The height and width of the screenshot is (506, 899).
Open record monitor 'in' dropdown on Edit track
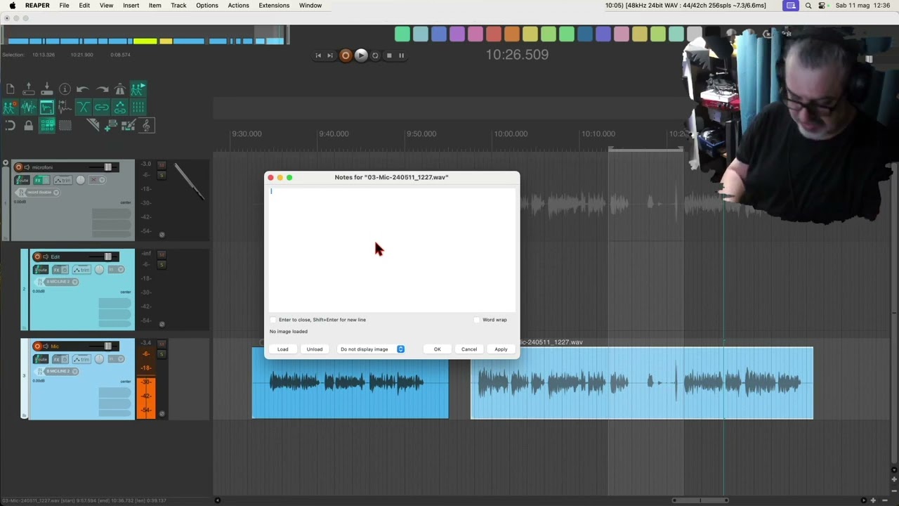[x=117, y=270]
